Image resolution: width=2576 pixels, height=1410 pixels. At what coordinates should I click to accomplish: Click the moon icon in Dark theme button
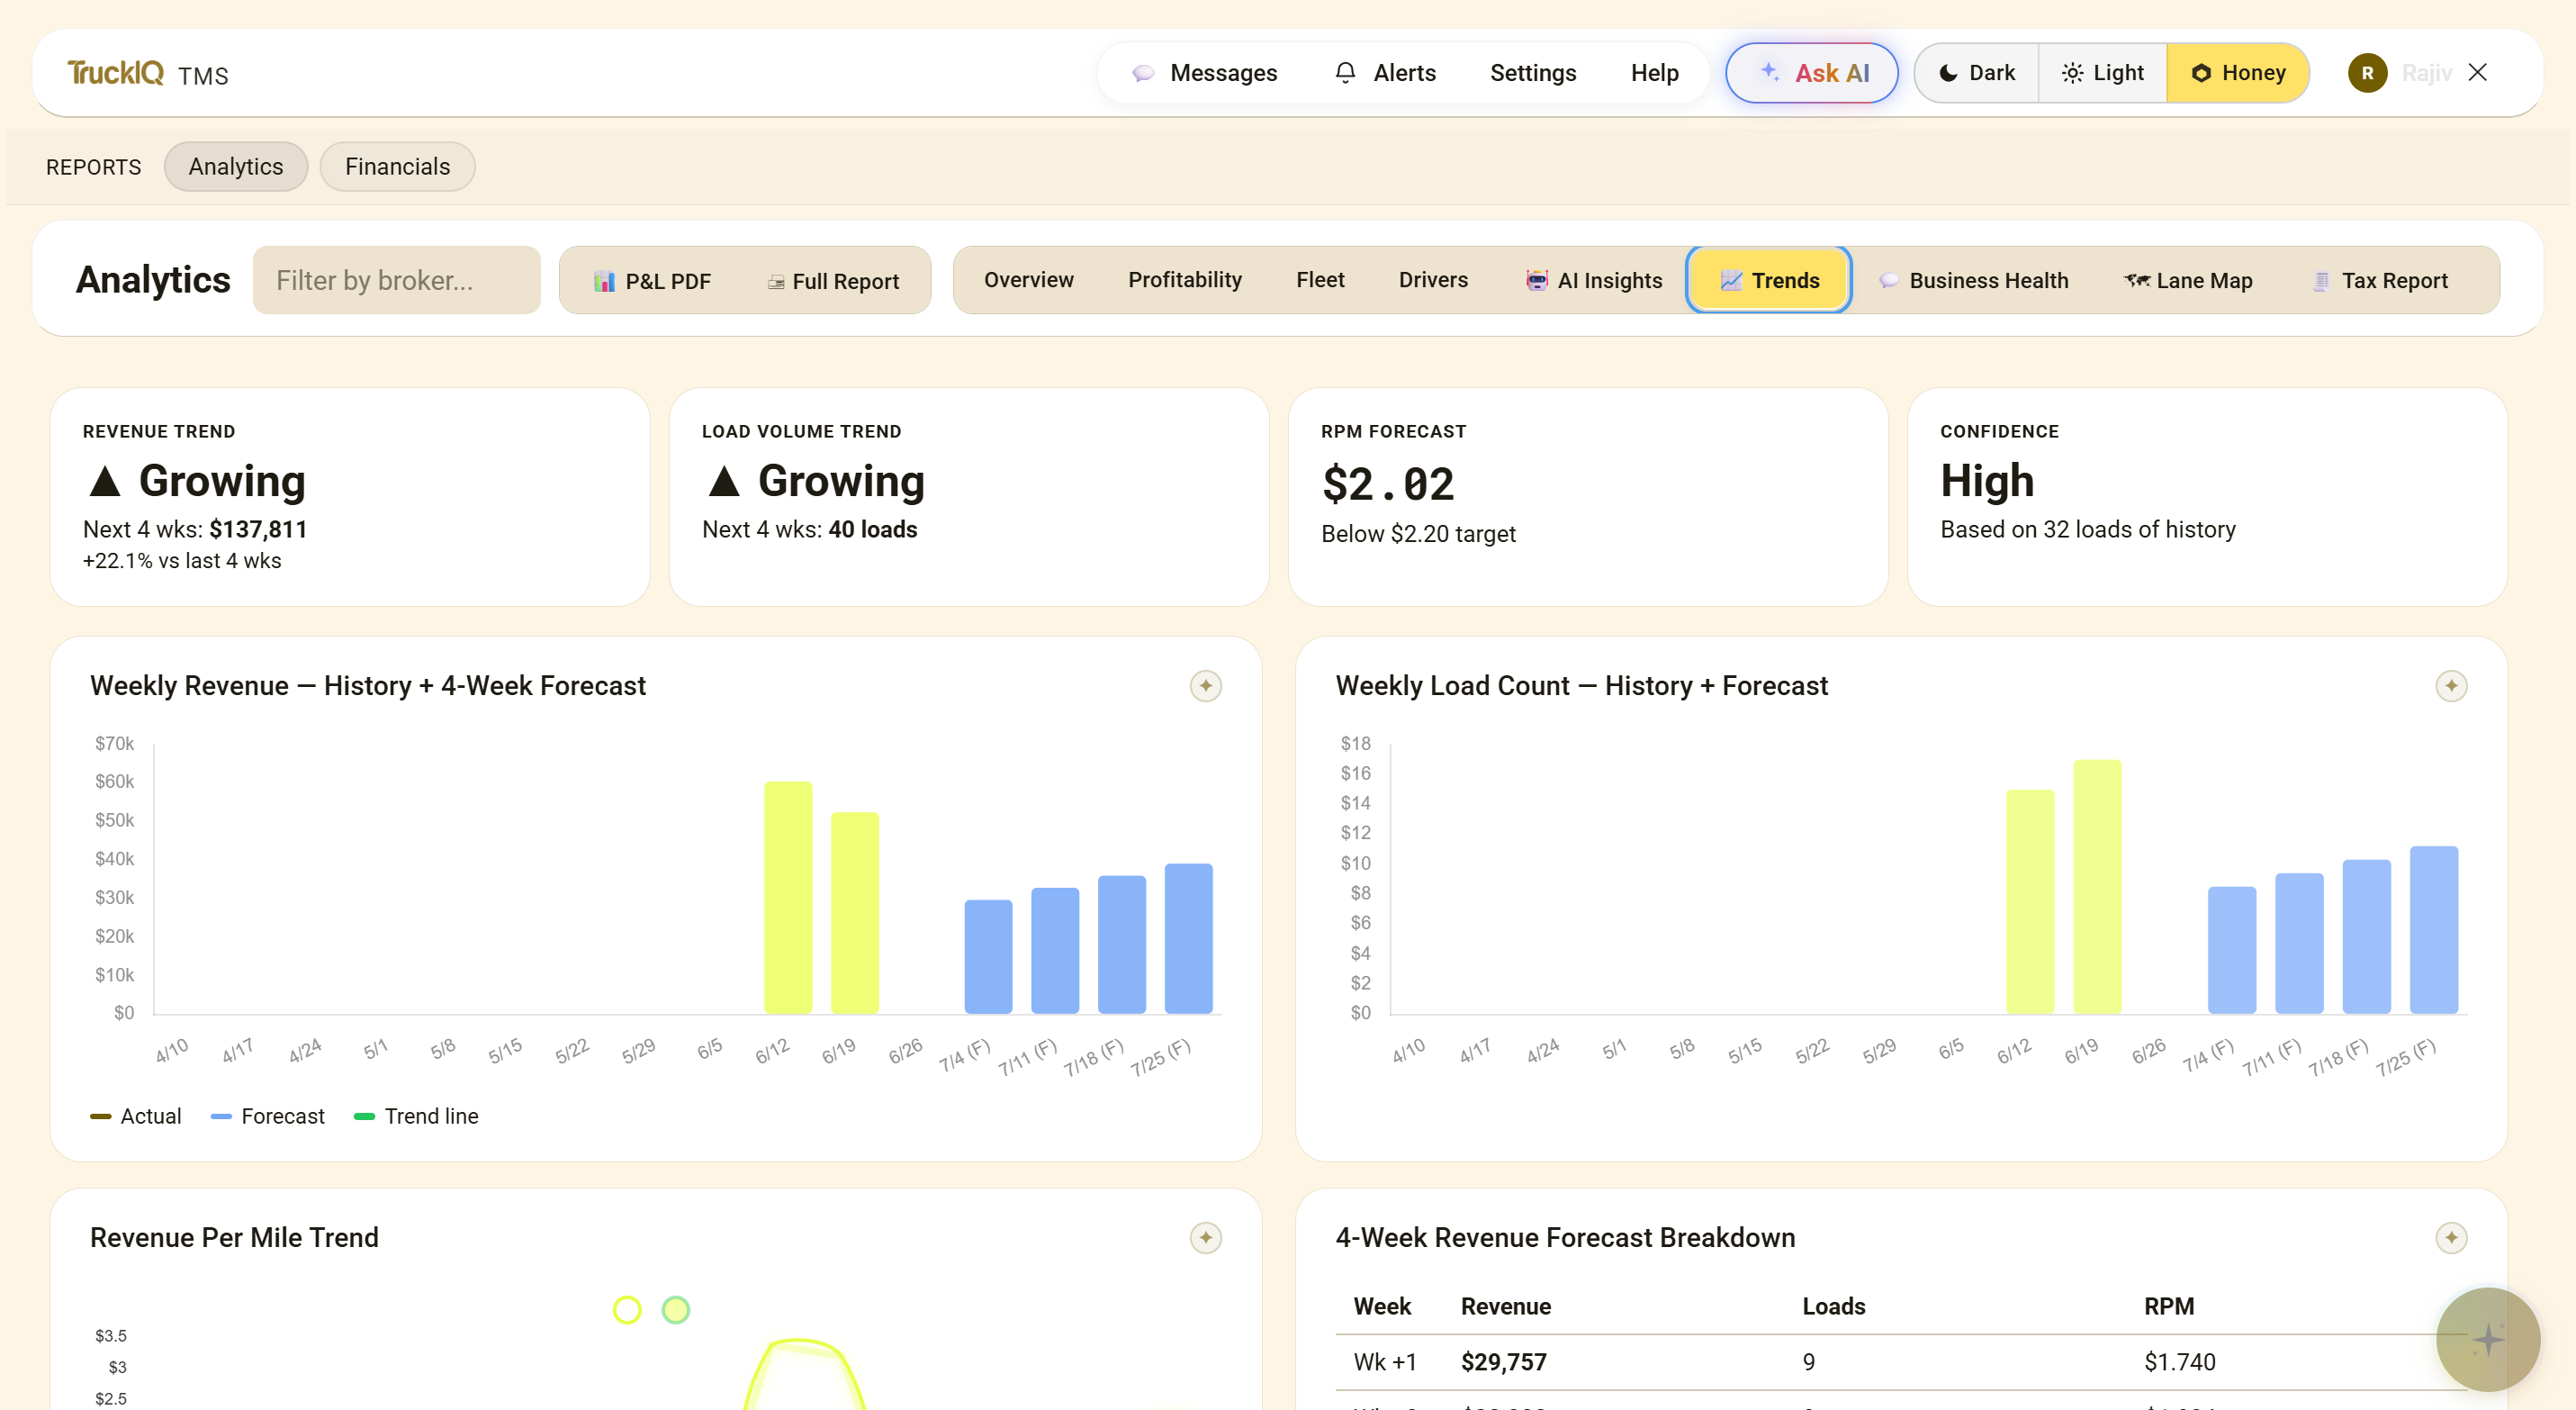pos(1948,73)
